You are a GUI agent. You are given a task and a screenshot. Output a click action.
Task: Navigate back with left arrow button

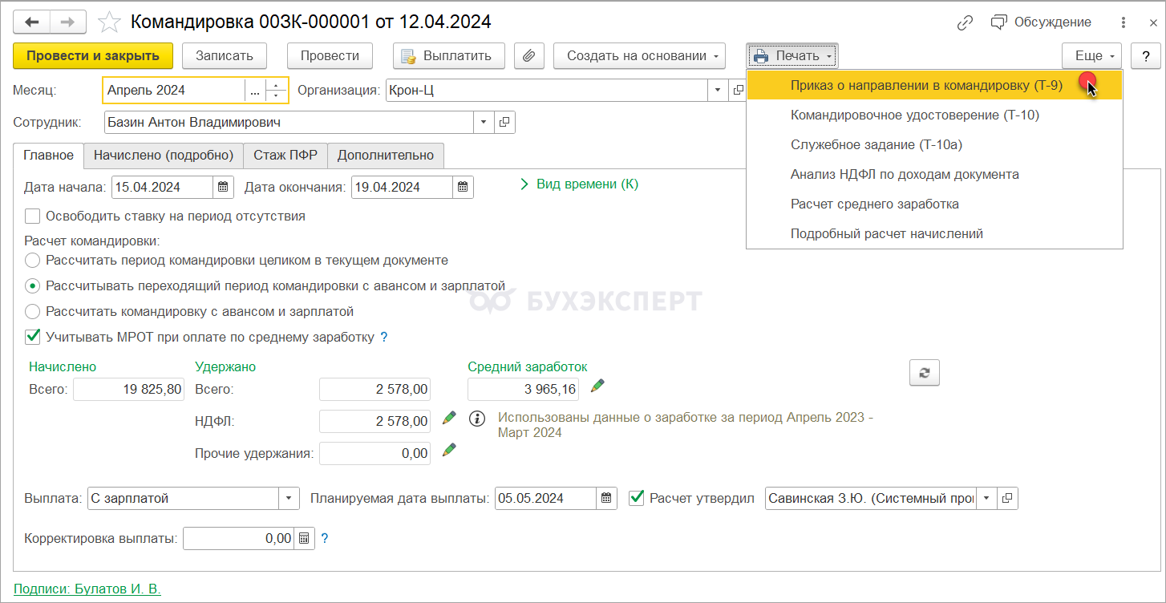32,22
